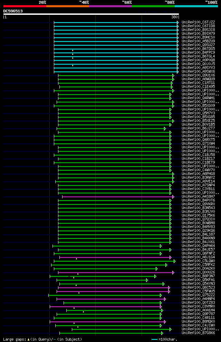This screenshot has height=342, width=221.
Task: Select the UniRef100_C5MFK2 label
Action: pos(198,265)
